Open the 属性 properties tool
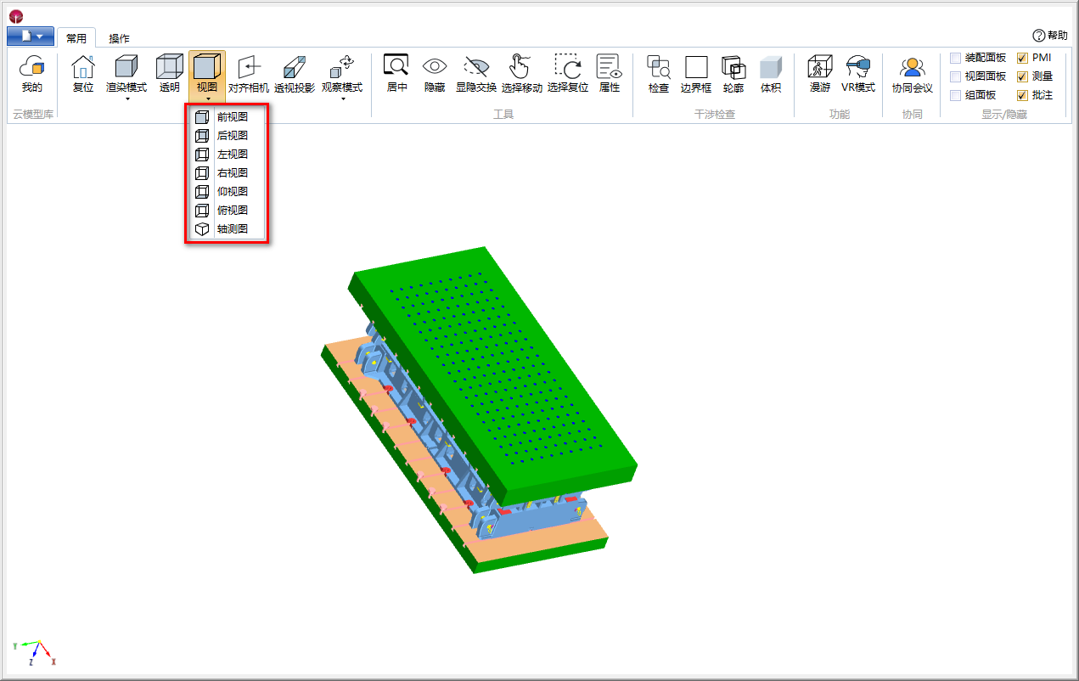Screen dimensions: 1079x681 [x=610, y=75]
